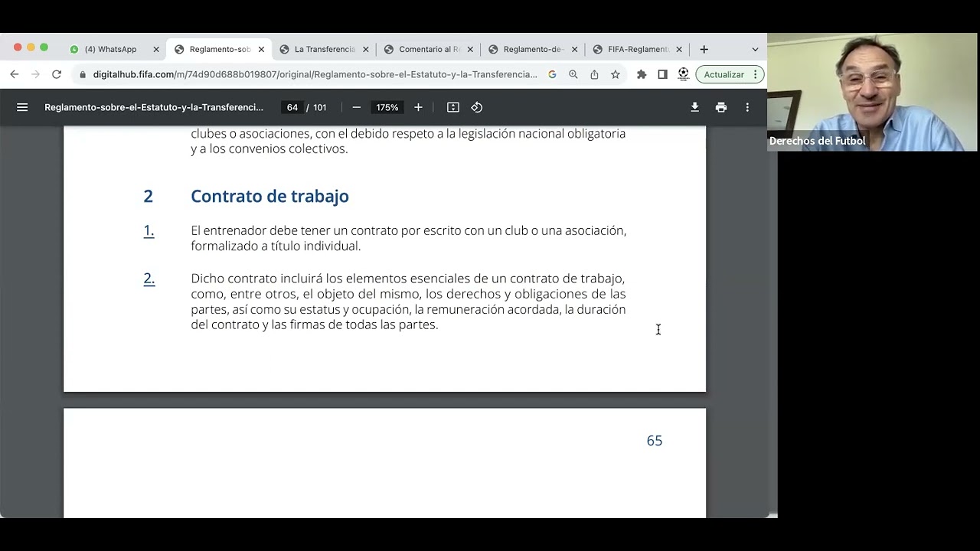Image resolution: width=980 pixels, height=551 pixels.
Task: Click the PDF file title in toolbar
Action: point(154,107)
